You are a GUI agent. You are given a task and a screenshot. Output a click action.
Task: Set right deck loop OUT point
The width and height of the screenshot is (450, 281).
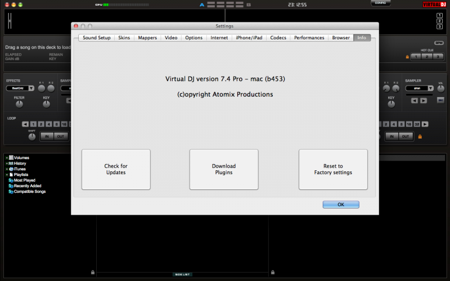pos(406,137)
